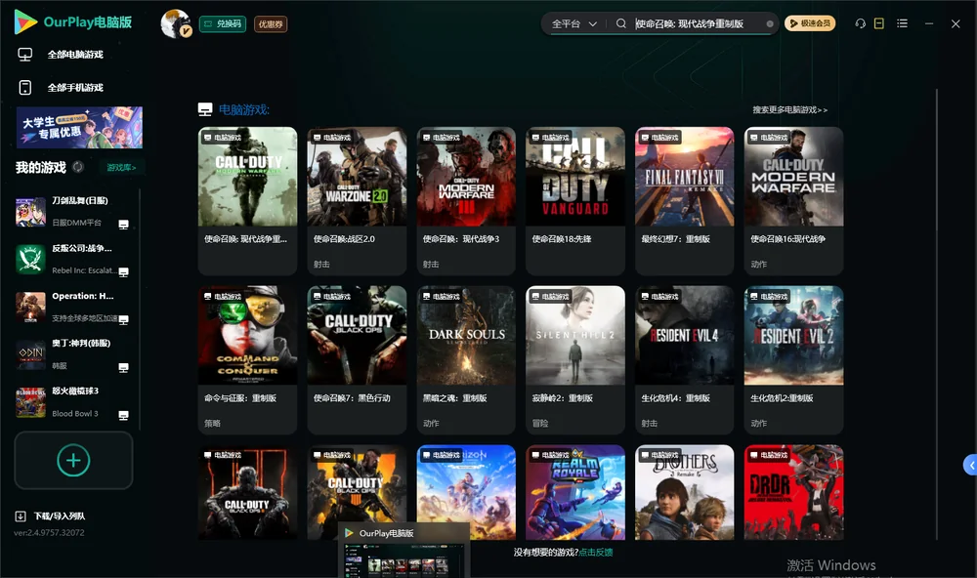Select the Operation: H... game entry

coord(73,307)
